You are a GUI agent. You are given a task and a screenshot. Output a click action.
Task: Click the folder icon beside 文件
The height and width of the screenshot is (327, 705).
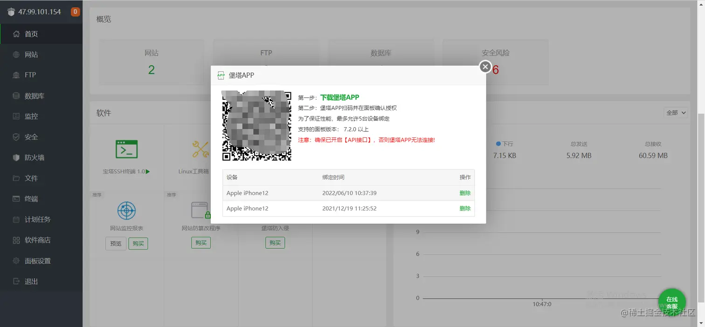[x=16, y=178]
